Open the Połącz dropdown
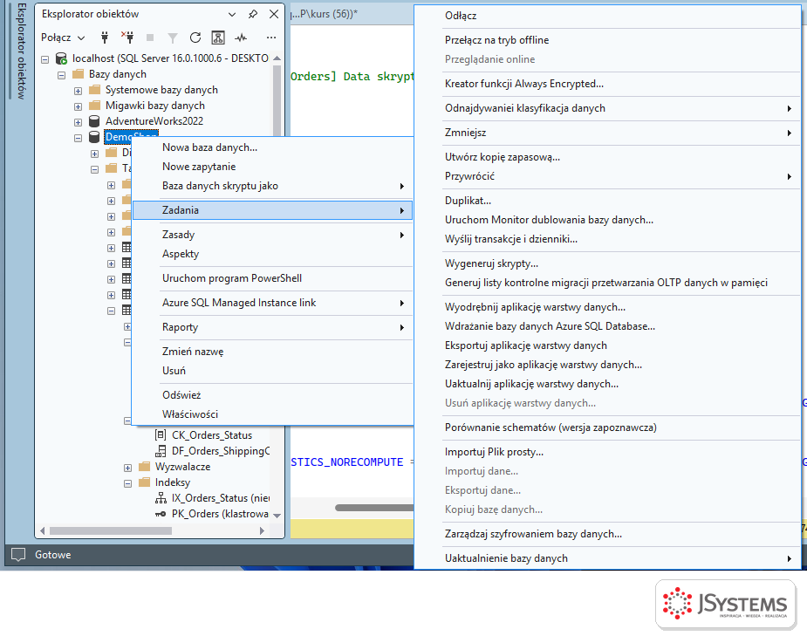 click(62, 38)
